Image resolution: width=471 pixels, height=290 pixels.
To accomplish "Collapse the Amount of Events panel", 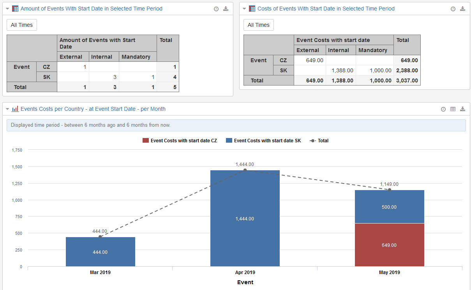I will [x=7, y=9].
